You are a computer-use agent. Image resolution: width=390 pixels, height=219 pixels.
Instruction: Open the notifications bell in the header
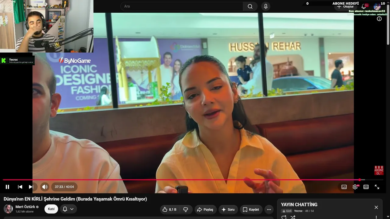click(364, 6)
